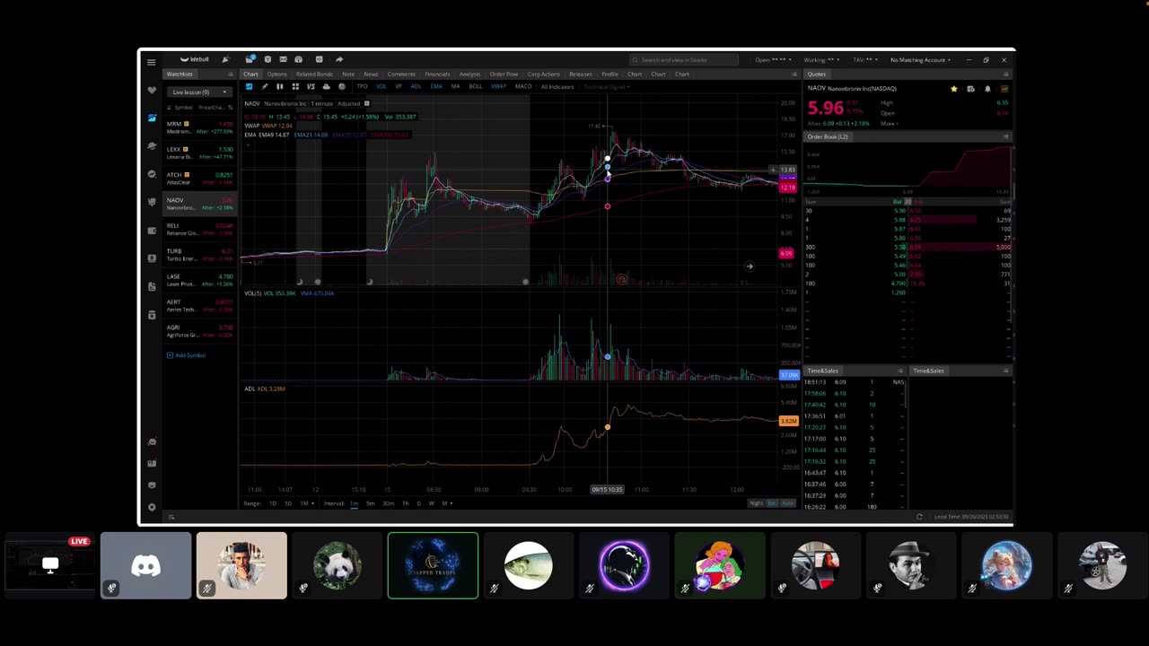Click the cloud save icon in chart toolbar

[x=326, y=86]
